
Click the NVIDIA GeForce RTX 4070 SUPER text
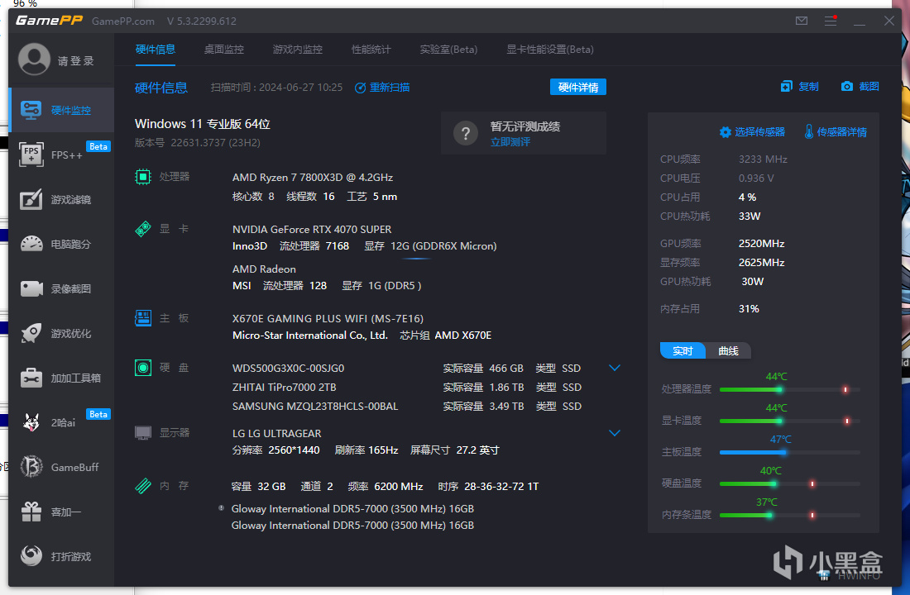(312, 230)
